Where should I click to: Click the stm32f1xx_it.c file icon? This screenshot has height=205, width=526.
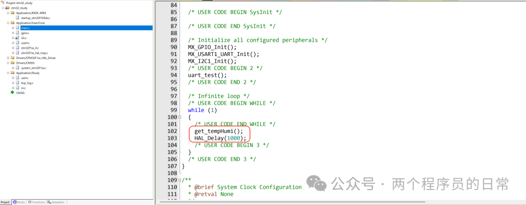18,48
